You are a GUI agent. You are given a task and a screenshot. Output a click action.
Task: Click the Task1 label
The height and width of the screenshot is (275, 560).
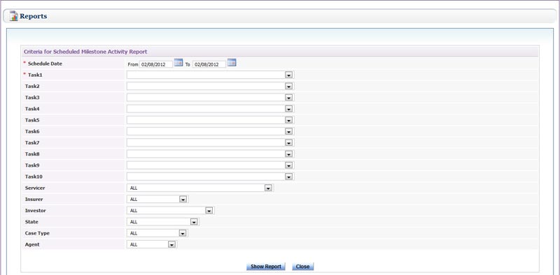tap(35, 75)
